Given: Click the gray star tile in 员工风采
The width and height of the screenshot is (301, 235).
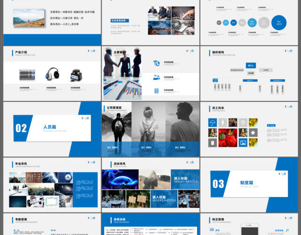Looking at the screenshot, I should pyautogui.click(x=253, y=133).
